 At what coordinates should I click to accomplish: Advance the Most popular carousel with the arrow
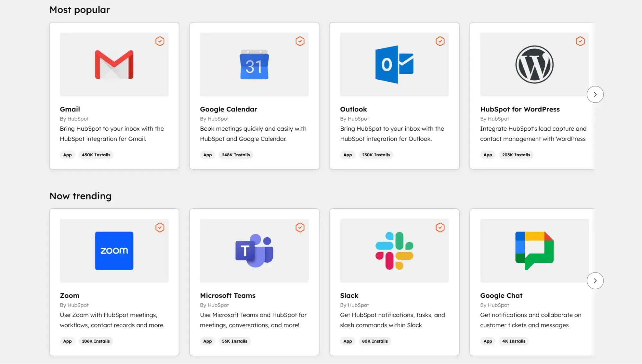(x=595, y=94)
